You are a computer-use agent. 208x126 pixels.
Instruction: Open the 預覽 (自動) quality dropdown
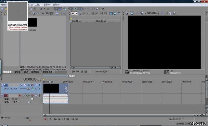pos(153,13)
